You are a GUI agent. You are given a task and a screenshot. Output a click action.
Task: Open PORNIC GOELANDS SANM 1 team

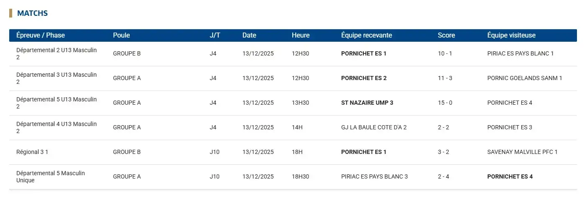click(525, 78)
